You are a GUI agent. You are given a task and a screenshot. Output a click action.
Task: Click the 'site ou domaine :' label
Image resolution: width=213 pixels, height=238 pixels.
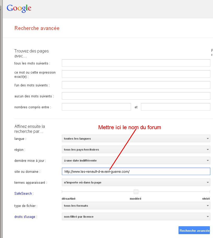coord(27,171)
